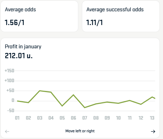
Task: Click the day 05 axis label
Action: (x=62, y=118)
